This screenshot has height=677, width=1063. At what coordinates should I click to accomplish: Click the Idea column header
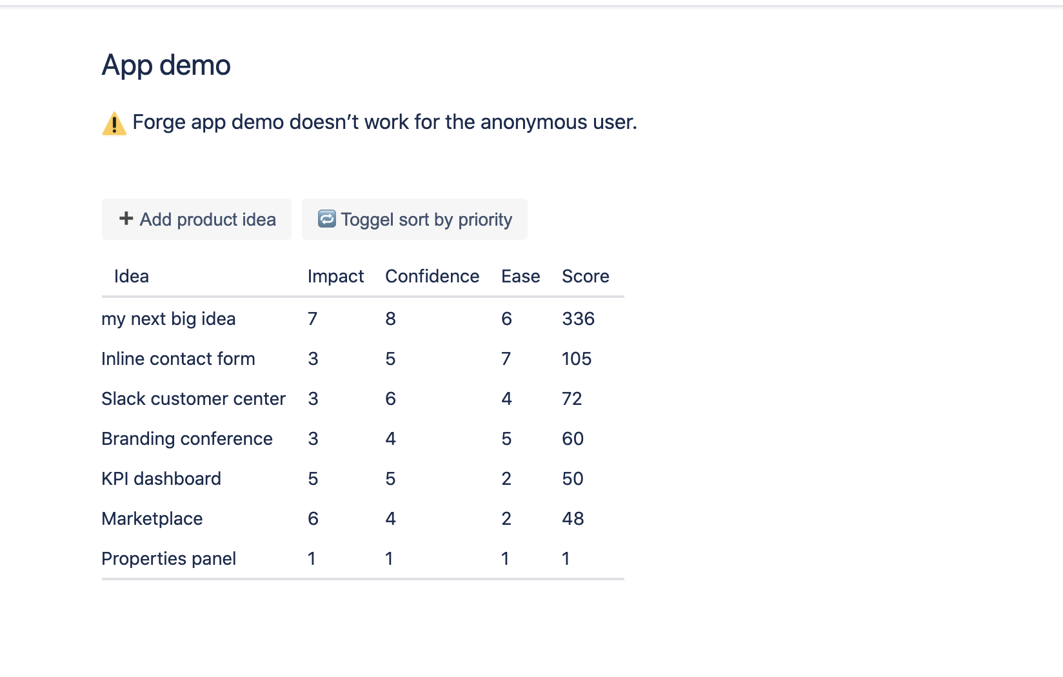tap(132, 277)
